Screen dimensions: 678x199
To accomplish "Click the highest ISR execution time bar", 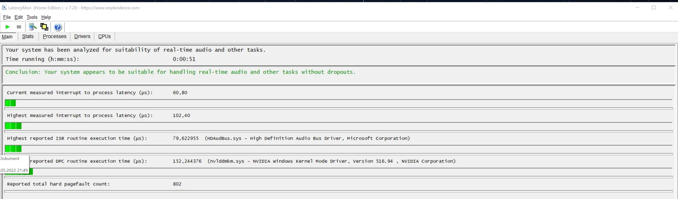I will coord(13,149).
